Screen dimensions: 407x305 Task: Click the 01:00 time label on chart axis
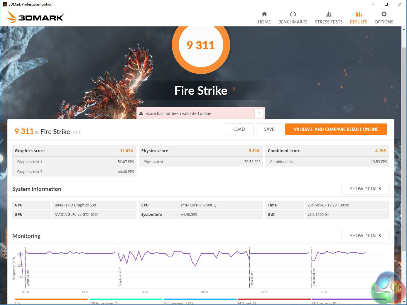(205, 292)
